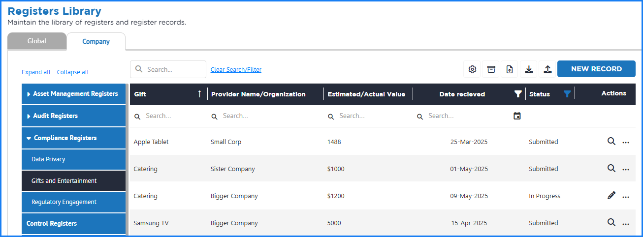The height and width of the screenshot is (237, 643).
Task: Select the Small Corp cell
Action: (x=226, y=142)
